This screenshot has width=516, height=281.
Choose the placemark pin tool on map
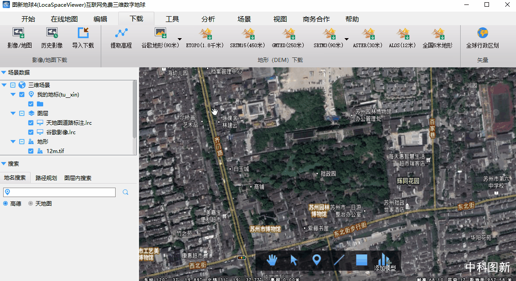tap(317, 260)
